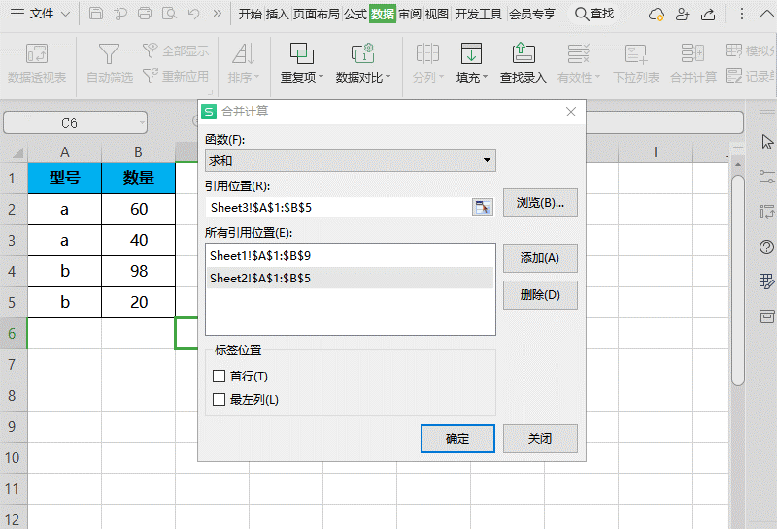Click the cell containing 60
The width and height of the screenshot is (777, 529).
138,209
